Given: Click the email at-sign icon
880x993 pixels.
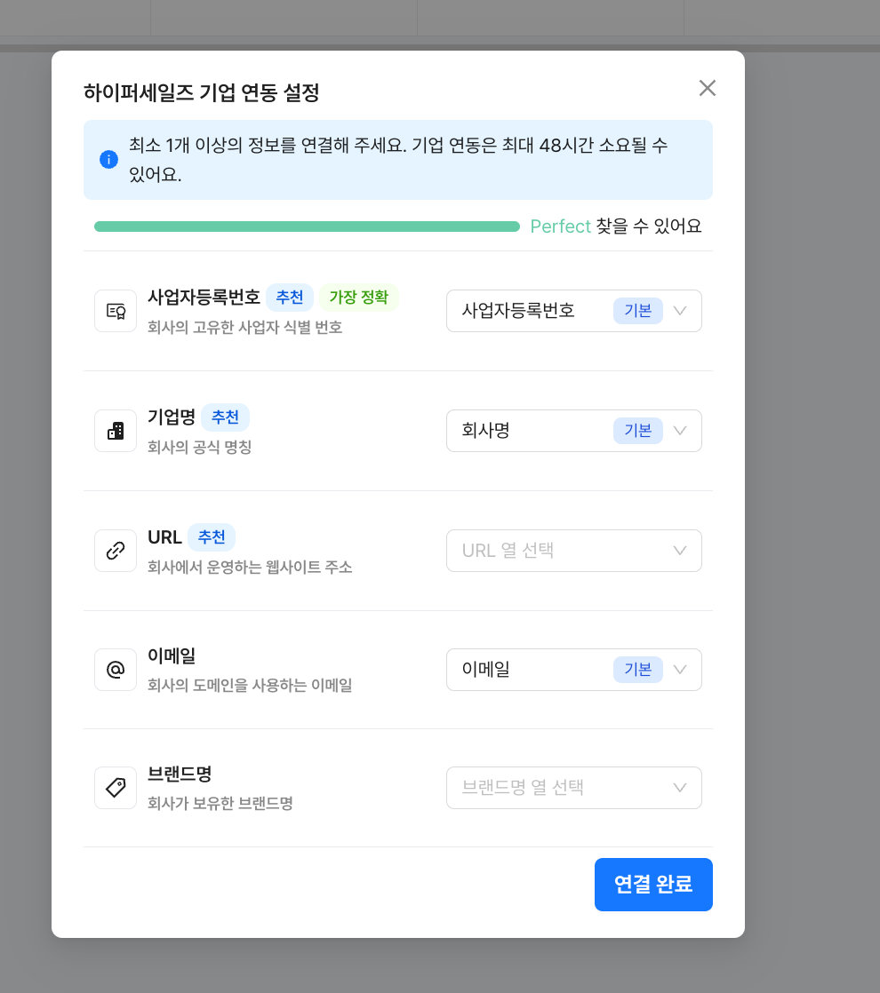Looking at the screenshot, I should click(116, 670).
